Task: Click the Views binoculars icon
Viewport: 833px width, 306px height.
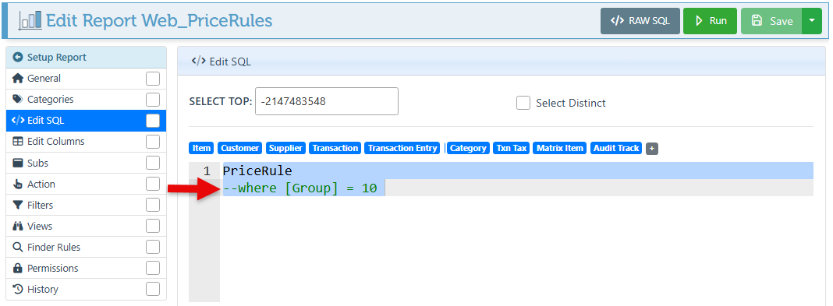Action: point(18,227)
